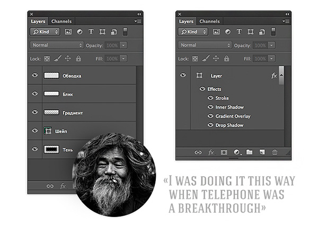Click the pixel layer filter icon in left panel

[68, 32]
